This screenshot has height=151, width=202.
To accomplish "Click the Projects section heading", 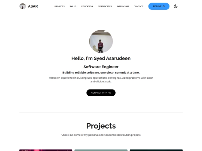I will tap(101, 126).
